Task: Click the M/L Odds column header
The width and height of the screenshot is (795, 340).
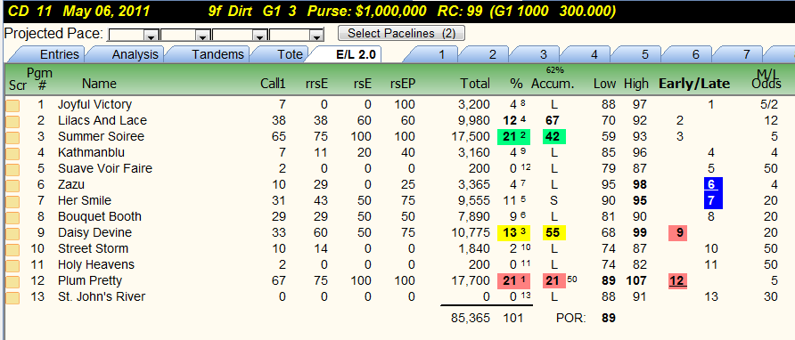Action: 766,80
